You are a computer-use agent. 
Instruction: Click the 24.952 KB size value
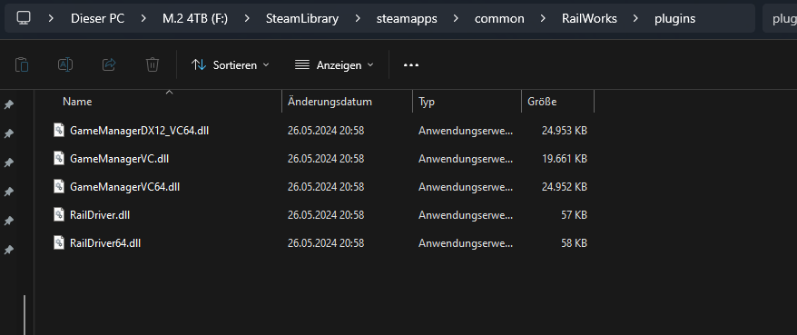click(x=565, y=187)
